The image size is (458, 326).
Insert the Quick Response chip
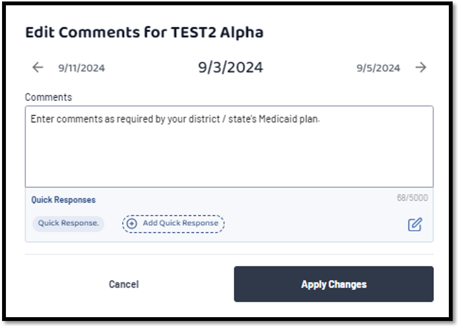(68, 223)
